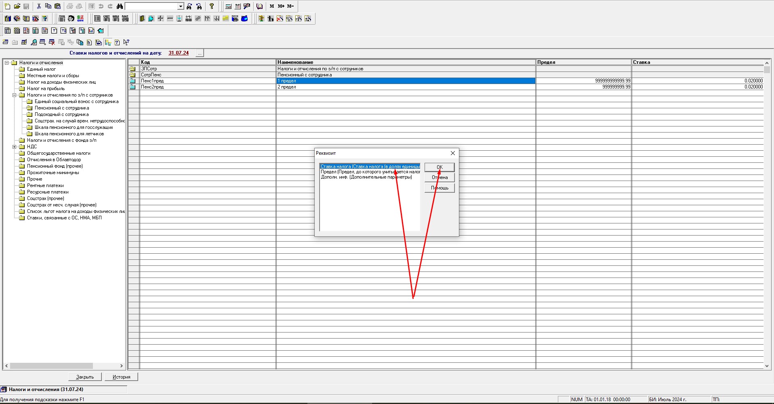
Task: Click the Paste clipboard icon
Action: pyautogui.click(x=57, y=6)
